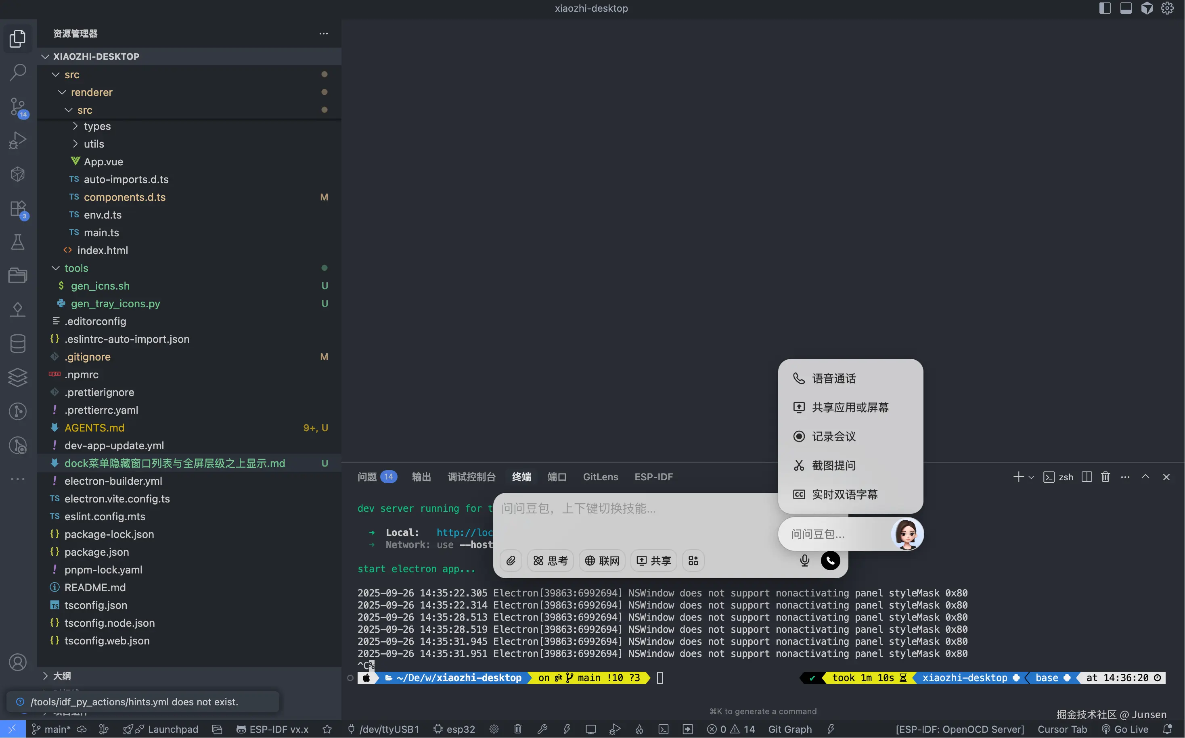The width and height of the screenshot is (1185, 738).
Task: Split the terminal panel
Action: point(1087,477)
